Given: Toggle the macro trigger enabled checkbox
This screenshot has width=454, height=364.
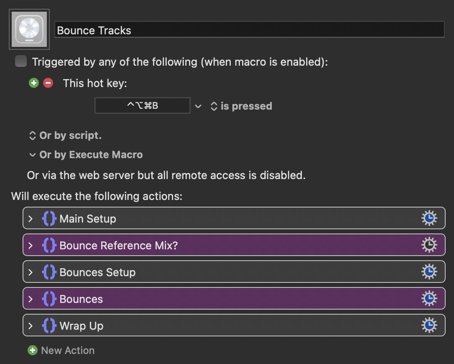Looking at the screenshot, I should pyautogui.click(x=20, y=62).
